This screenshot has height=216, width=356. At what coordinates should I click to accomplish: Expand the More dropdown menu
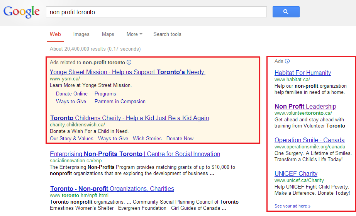[x=134, y=34]
